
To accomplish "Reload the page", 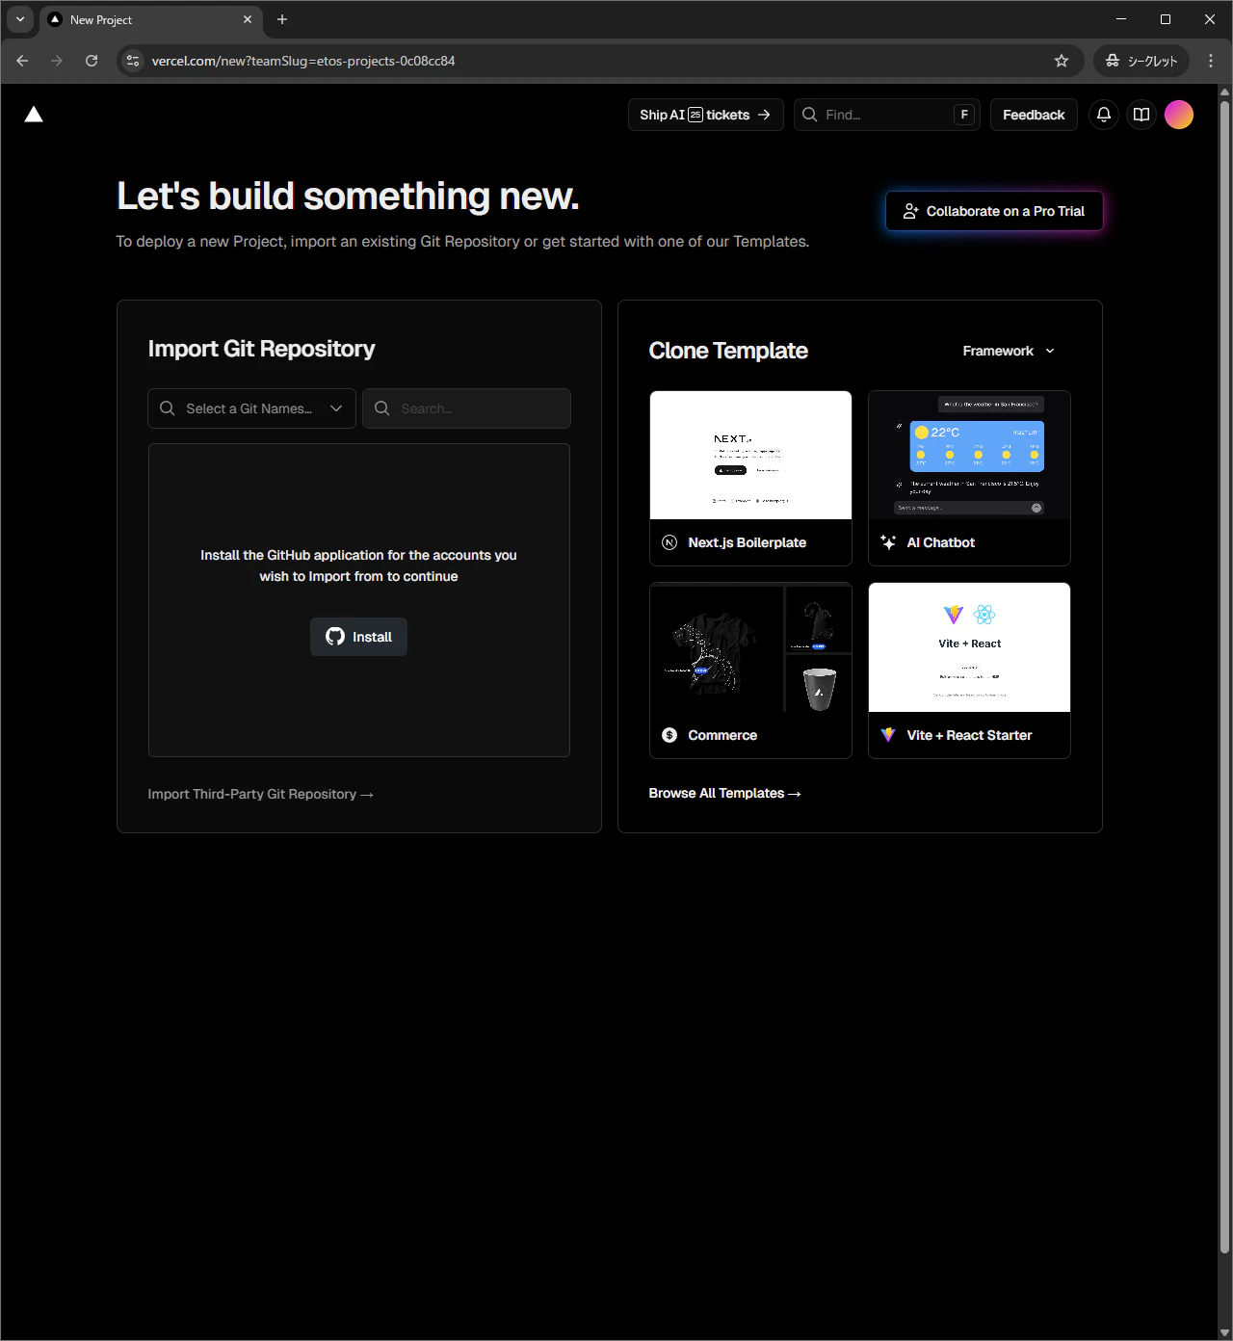I will click(x=92, y=61).
